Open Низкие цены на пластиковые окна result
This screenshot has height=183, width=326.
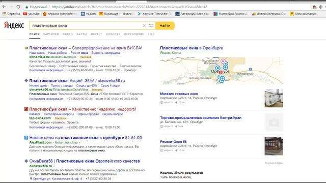click(86, 138)
